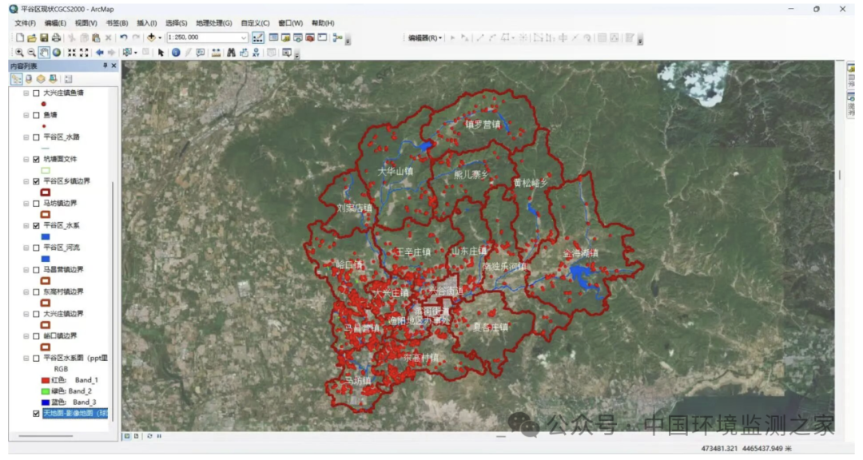Enable the 鱼塘 layer checkbox

36,116
